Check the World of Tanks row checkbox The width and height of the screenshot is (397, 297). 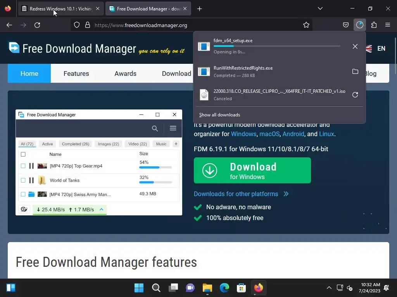23,180
